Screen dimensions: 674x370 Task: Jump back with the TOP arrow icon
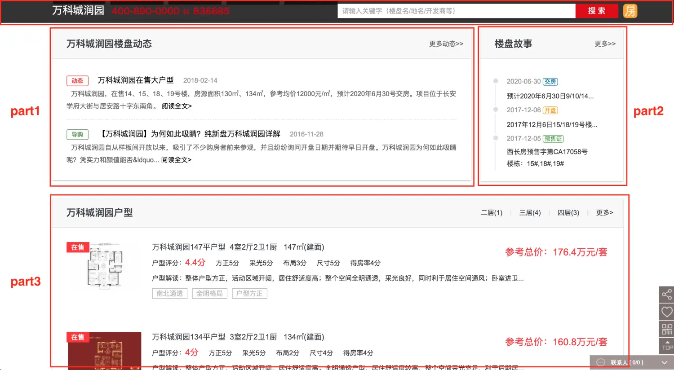coord(667,346)
